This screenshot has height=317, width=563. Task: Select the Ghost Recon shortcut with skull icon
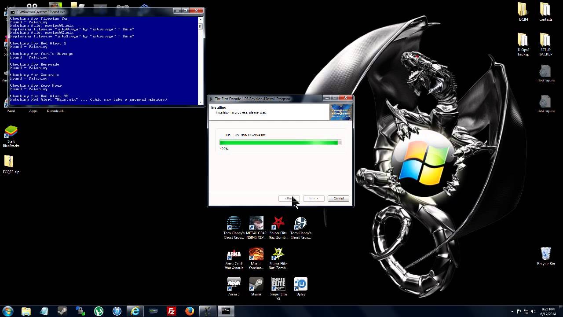coord(300,228)
